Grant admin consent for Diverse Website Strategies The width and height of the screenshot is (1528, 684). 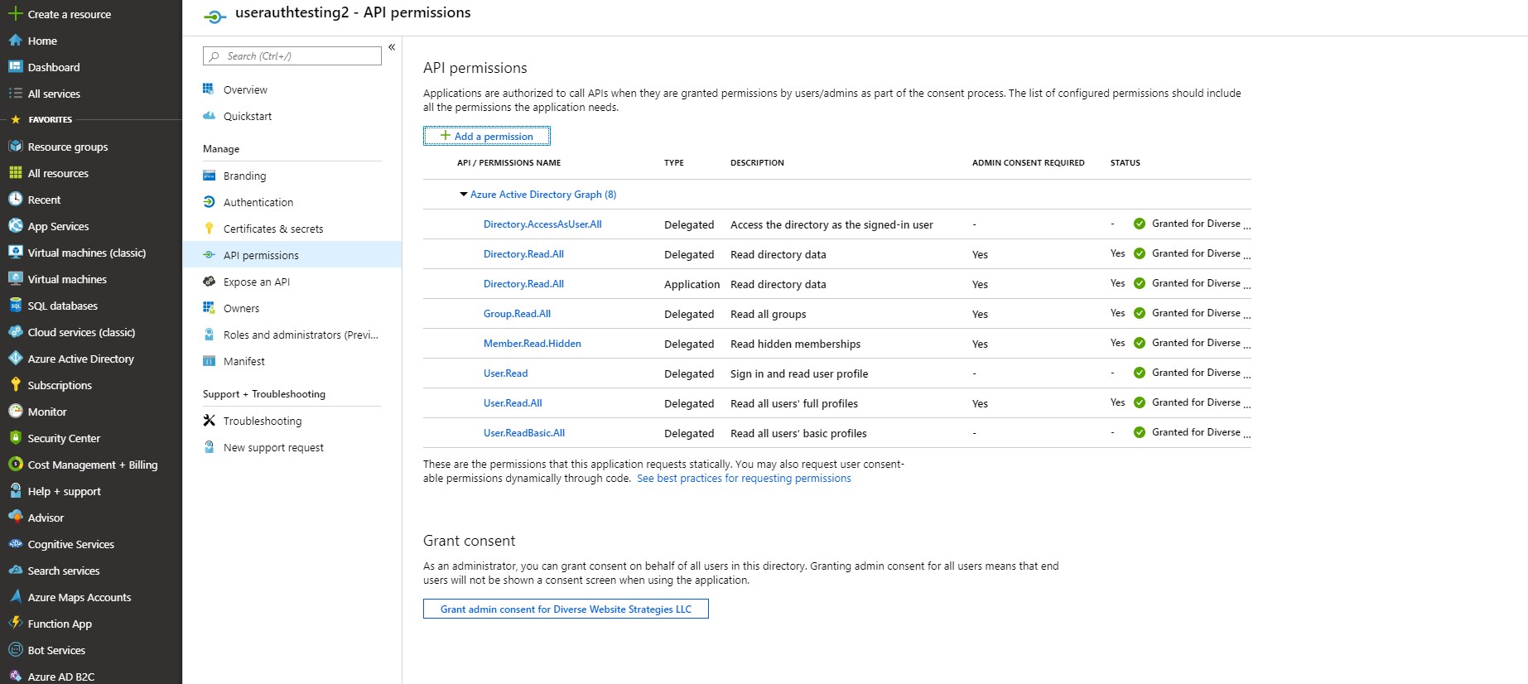[x=566, y=609]
